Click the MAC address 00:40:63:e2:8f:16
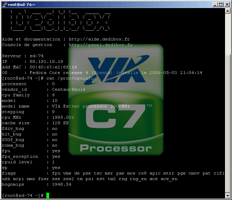Screen dimensions: 232x200 coord(53,67)
